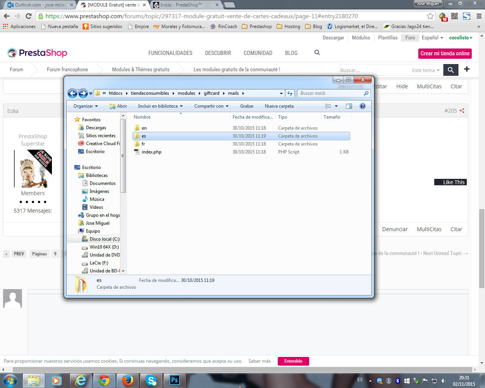Expand the Organizar dropdown

86,106
